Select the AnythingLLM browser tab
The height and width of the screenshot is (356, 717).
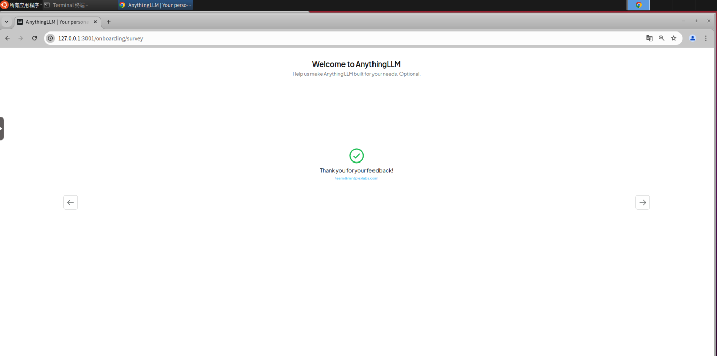tap(57, 22)
